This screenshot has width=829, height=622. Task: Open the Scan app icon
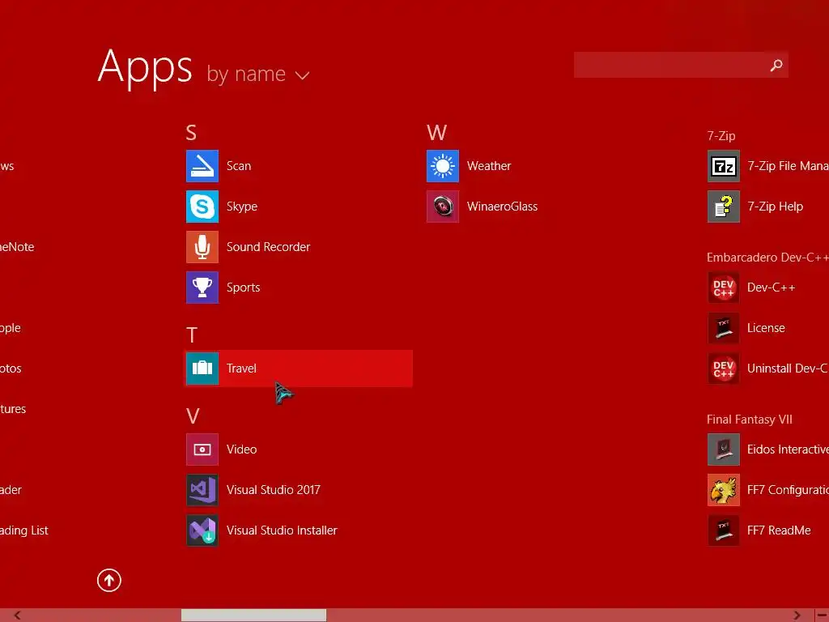click(x=202, y=166)
